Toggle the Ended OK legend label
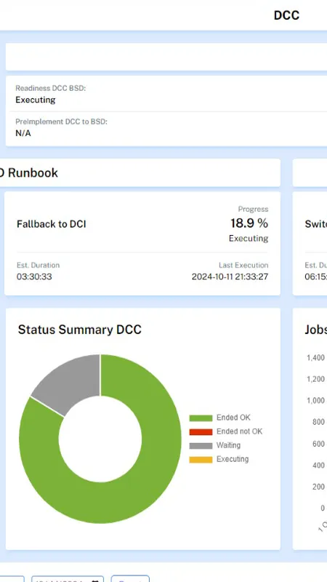Screen dimensions: 327x582 (x=233, y=418)
